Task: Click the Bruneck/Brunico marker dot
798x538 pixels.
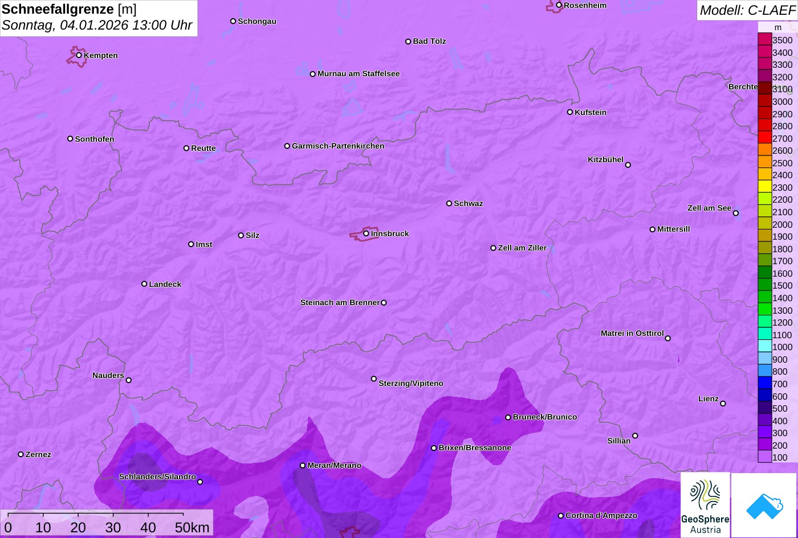Action: (x=508, y=417)
